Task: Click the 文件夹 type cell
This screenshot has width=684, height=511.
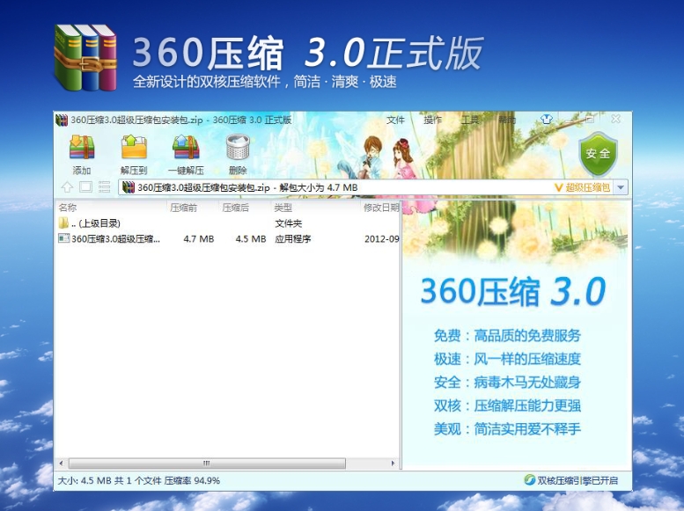Action: tap(289, 223)
